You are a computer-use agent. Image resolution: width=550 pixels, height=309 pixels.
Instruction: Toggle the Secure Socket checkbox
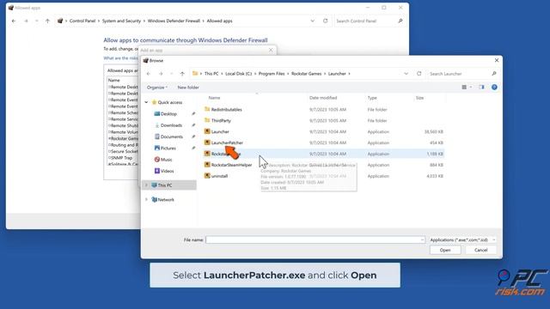click(x=109, y=151)
